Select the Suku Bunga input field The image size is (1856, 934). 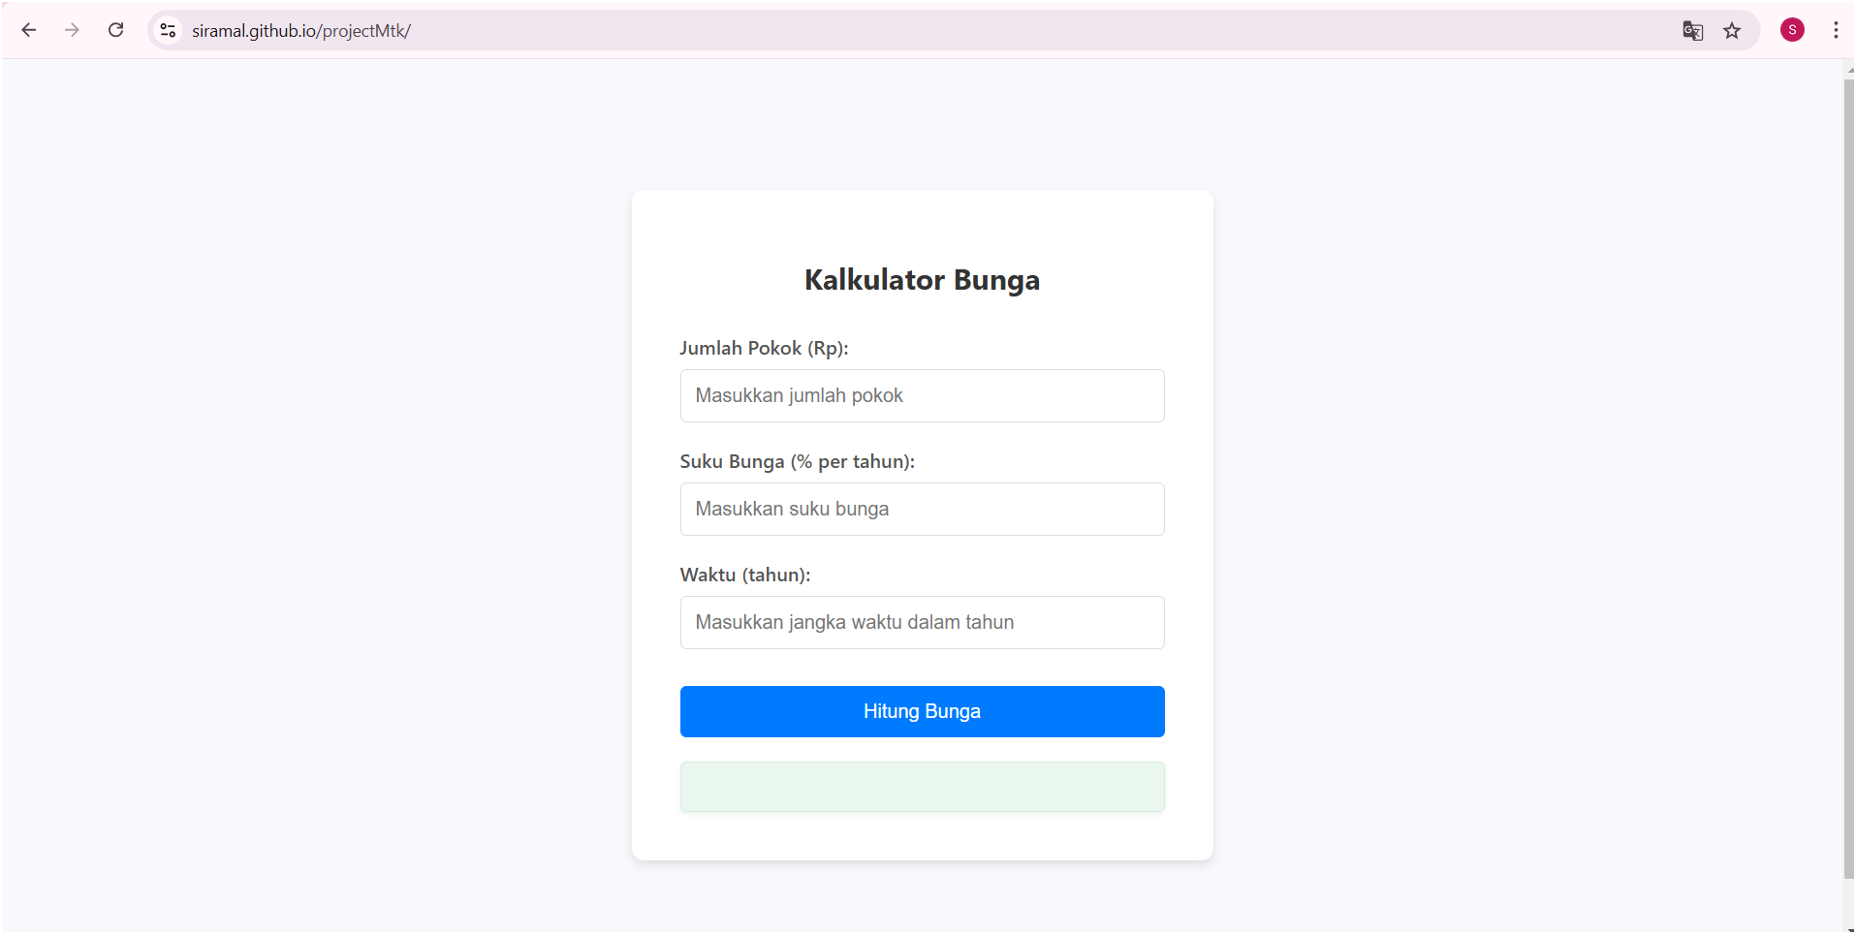[x=922, y=509]
